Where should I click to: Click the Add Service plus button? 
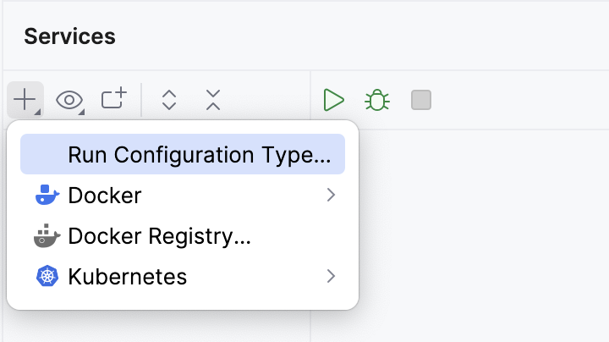pyautogui.click(x=25, y=100)
